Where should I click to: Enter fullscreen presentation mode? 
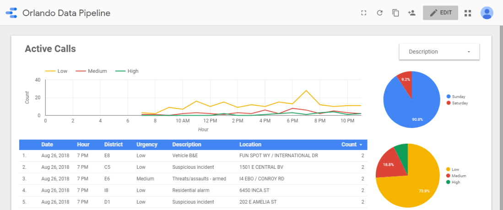pos(364,13)
